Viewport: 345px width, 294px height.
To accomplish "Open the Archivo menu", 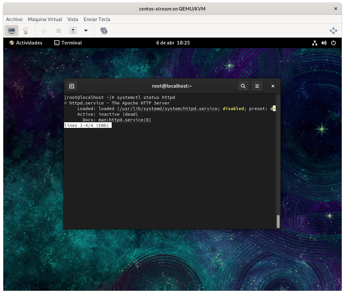I will pos(14,19).
